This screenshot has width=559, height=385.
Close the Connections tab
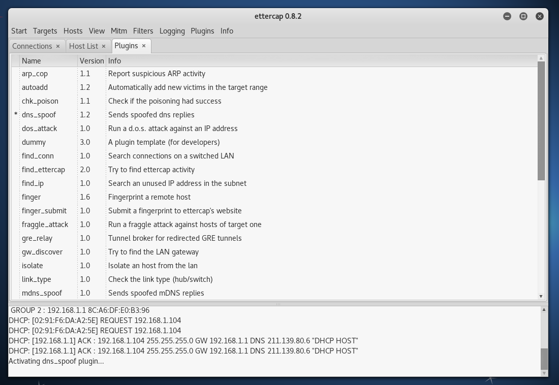pos(58,46)
